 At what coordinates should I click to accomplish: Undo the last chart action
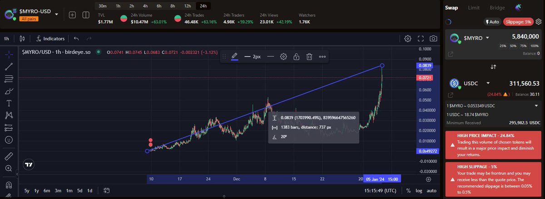click(76, 39)
